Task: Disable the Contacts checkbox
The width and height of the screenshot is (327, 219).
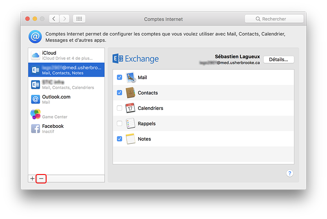Action: 119,93
